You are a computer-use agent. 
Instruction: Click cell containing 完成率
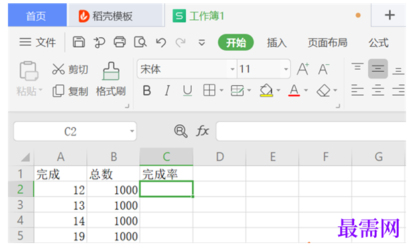point(166,174)
